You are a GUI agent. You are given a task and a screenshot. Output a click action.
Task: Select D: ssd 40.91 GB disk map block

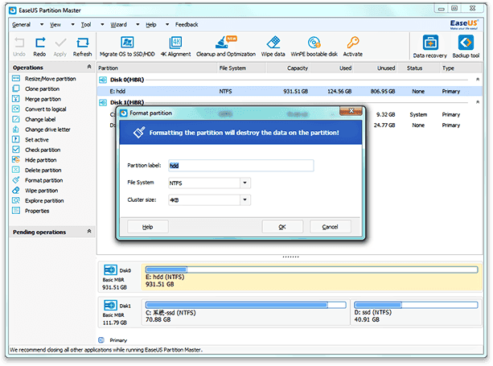[x=416, y=312]
